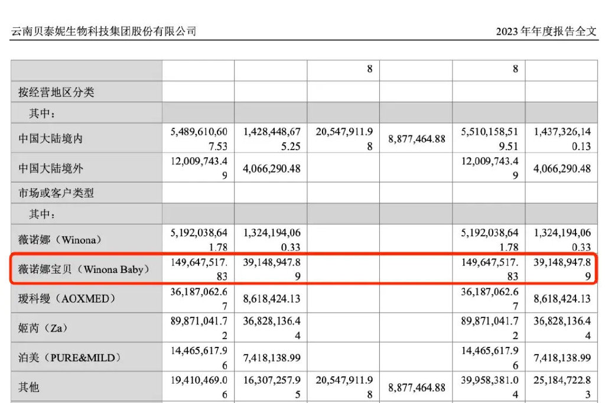Select the row label 中国大陆境外

[x=51, y=168]
